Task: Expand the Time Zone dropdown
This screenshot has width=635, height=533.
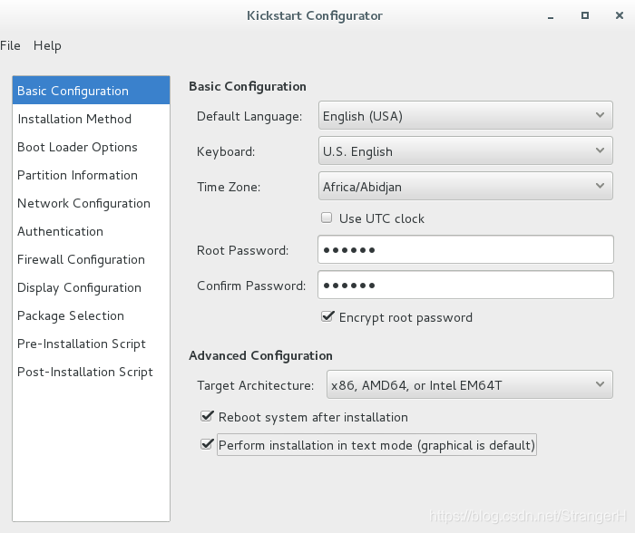Action: 465,186
